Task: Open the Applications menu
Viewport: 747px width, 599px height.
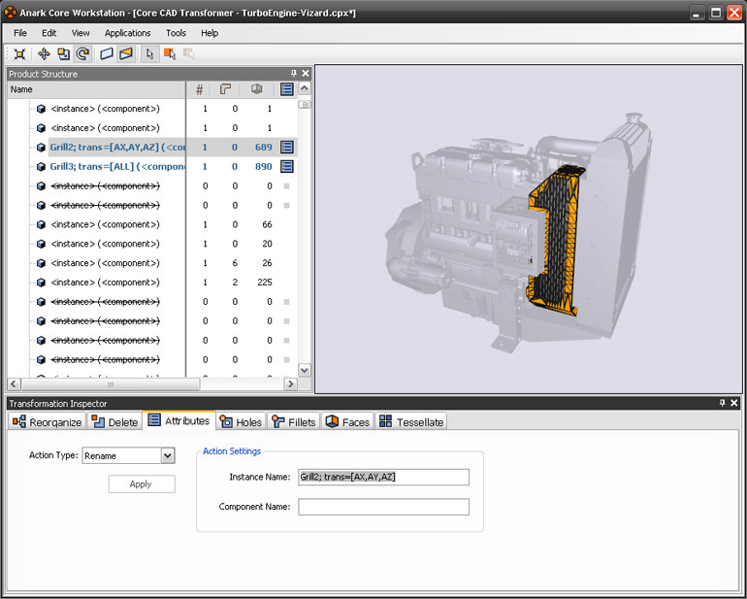Action: point(128,33)
